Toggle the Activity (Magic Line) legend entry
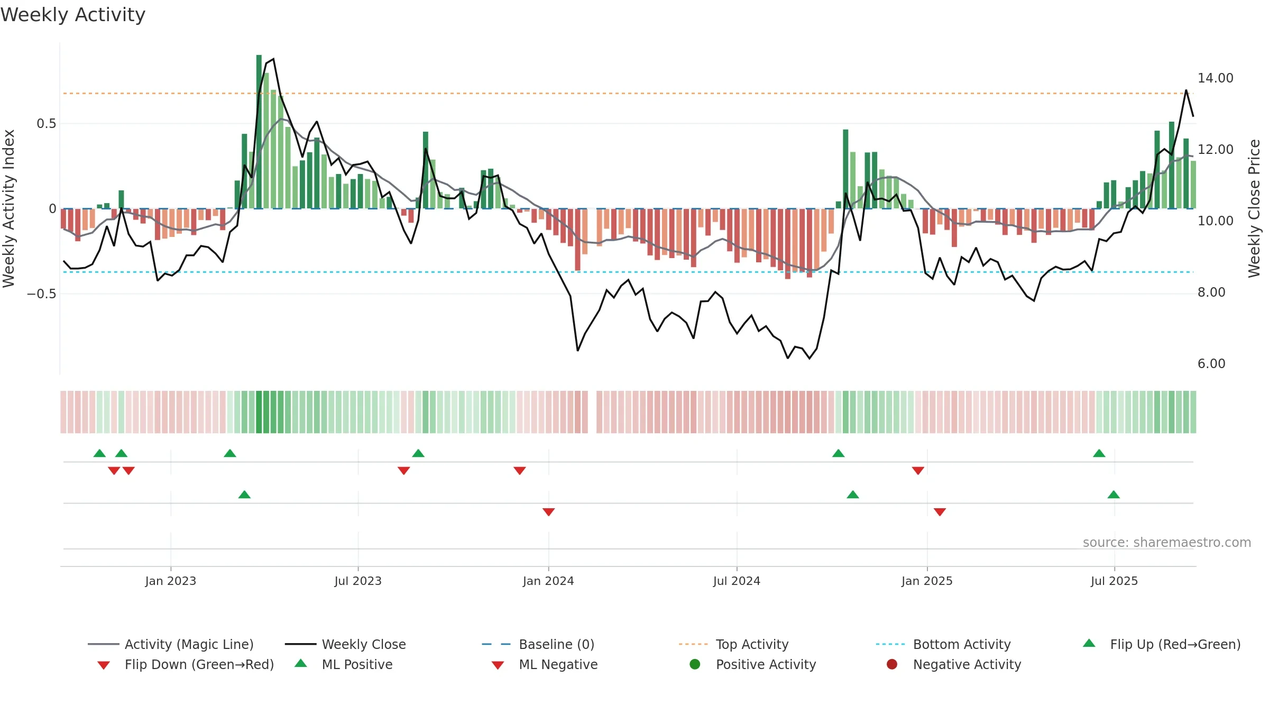This screenshot has width=1269, height=714. click(171, 644)
